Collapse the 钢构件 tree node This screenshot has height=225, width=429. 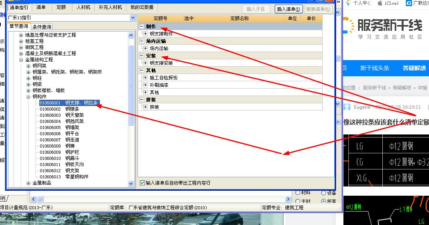pyautogui.click(x=29, y=97)
